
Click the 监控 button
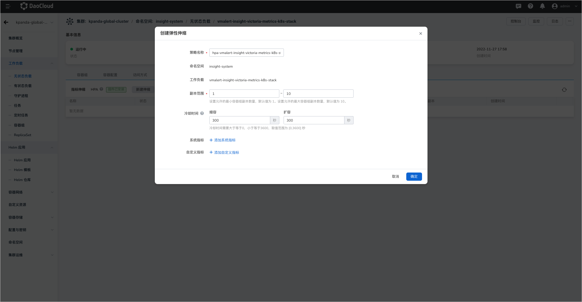pos(536,21)
